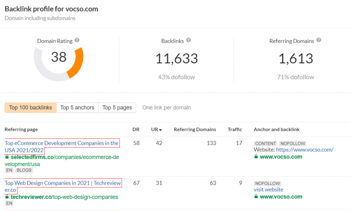Open the Top 5 pages tab

(117, 108)
